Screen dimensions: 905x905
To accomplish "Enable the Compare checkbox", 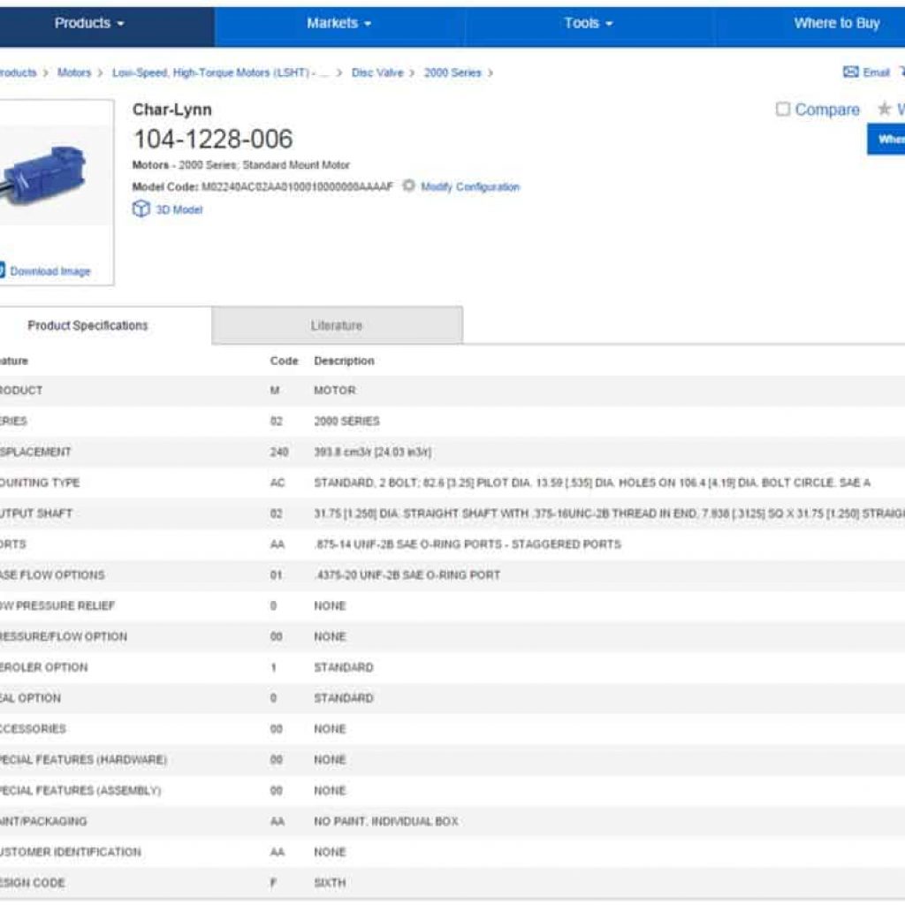I will (782, 110).
